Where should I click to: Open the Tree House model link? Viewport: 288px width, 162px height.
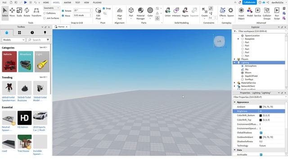(23, 151)
